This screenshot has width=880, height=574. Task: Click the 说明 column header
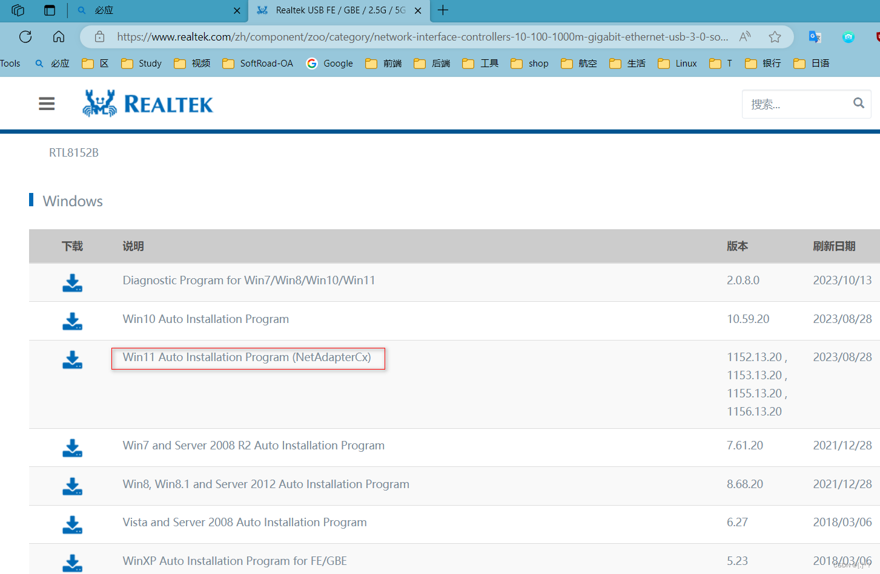pyautogui.click(x=133, y=246)
